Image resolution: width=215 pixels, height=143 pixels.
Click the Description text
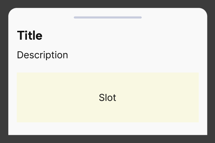(x=42, y=55)
